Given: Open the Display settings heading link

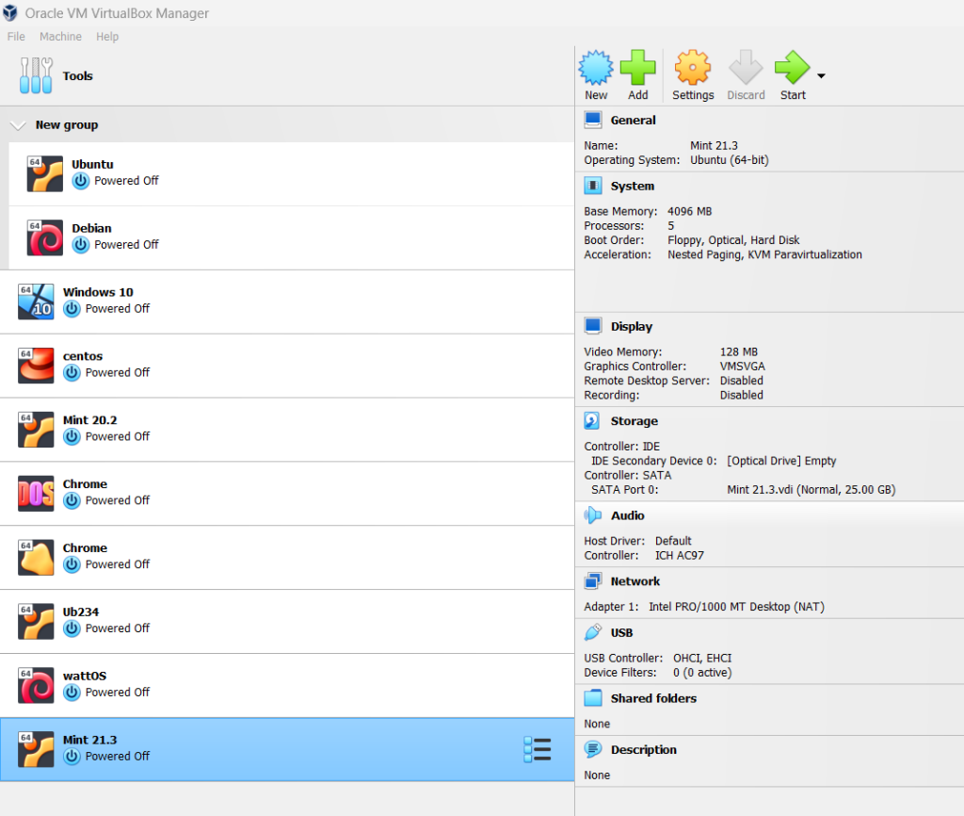Looking at the screenshot, I should (632, 326).
